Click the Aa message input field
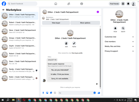The height and width of the screenshot is (102, 139). point(76,93)
